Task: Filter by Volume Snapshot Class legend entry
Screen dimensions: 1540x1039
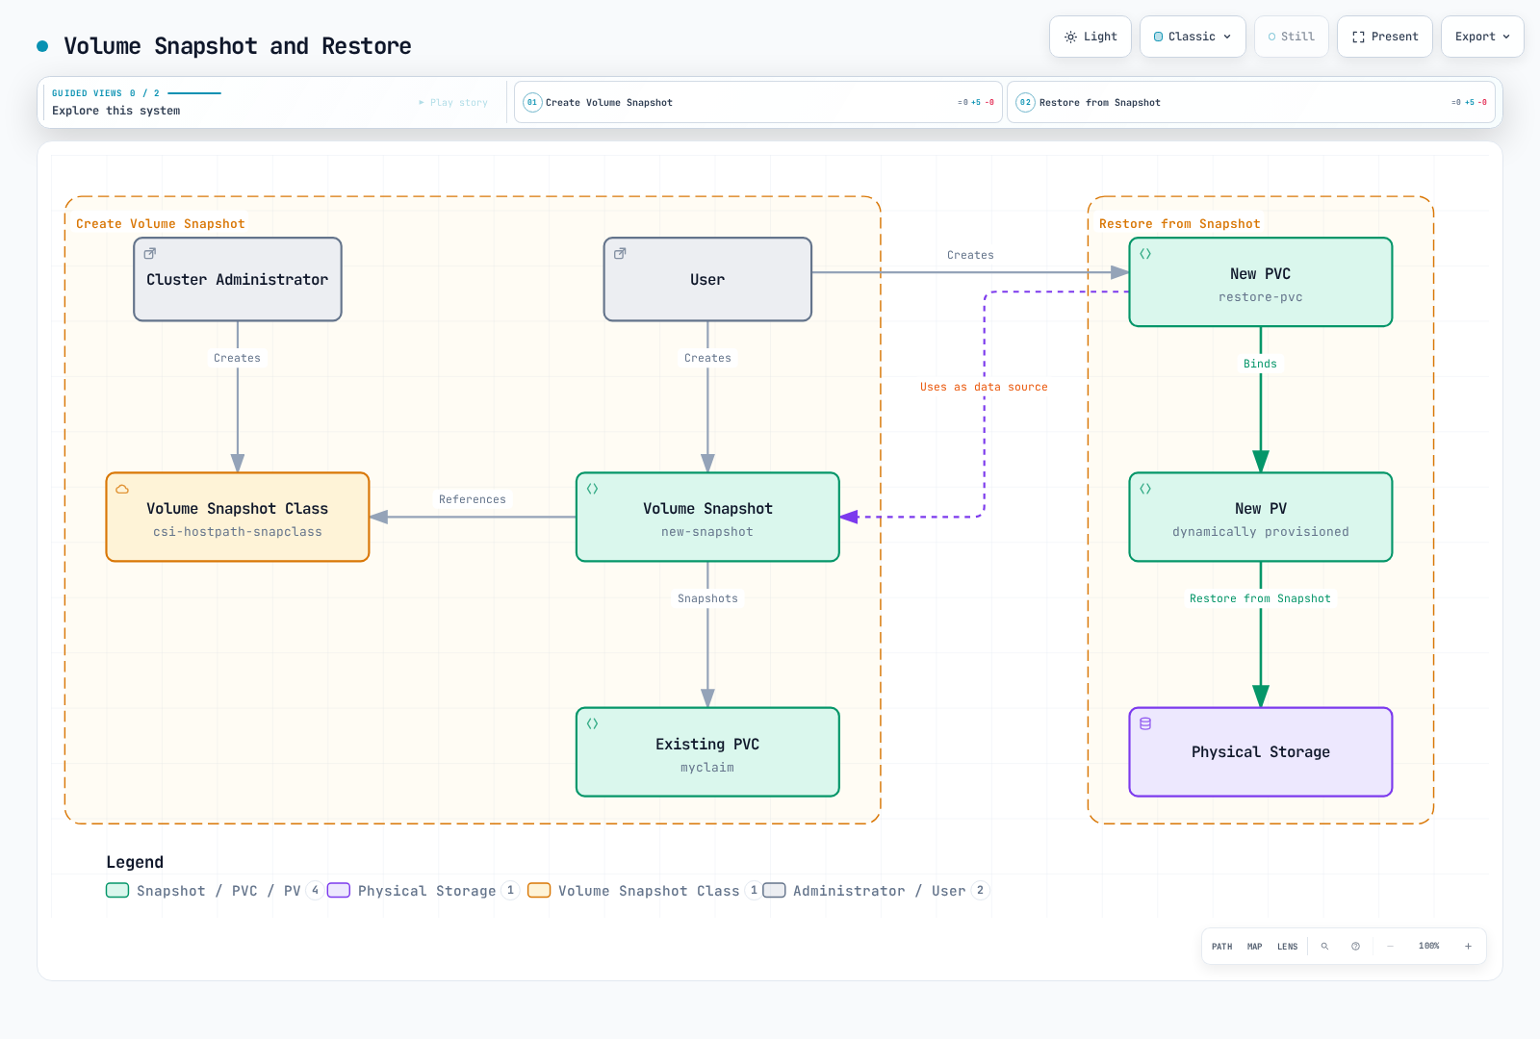Action: point(644,891)
